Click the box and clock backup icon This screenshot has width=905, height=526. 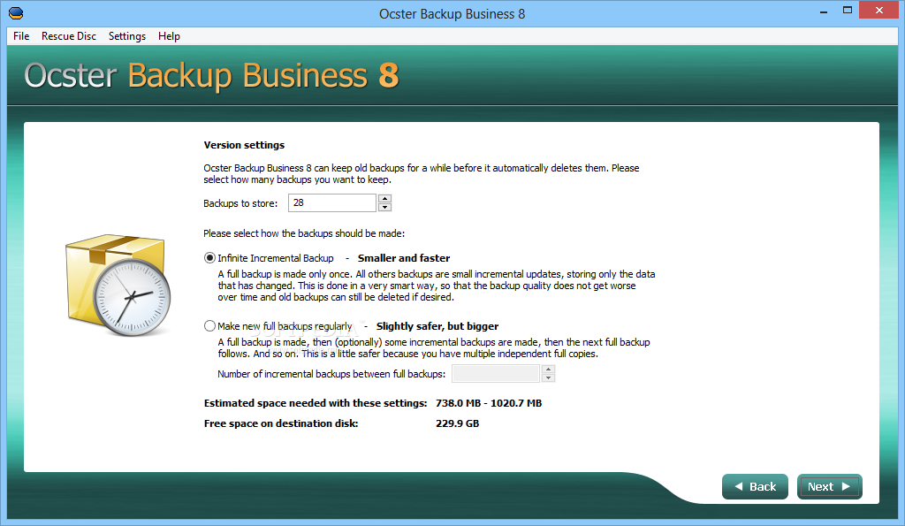(118, 286)
